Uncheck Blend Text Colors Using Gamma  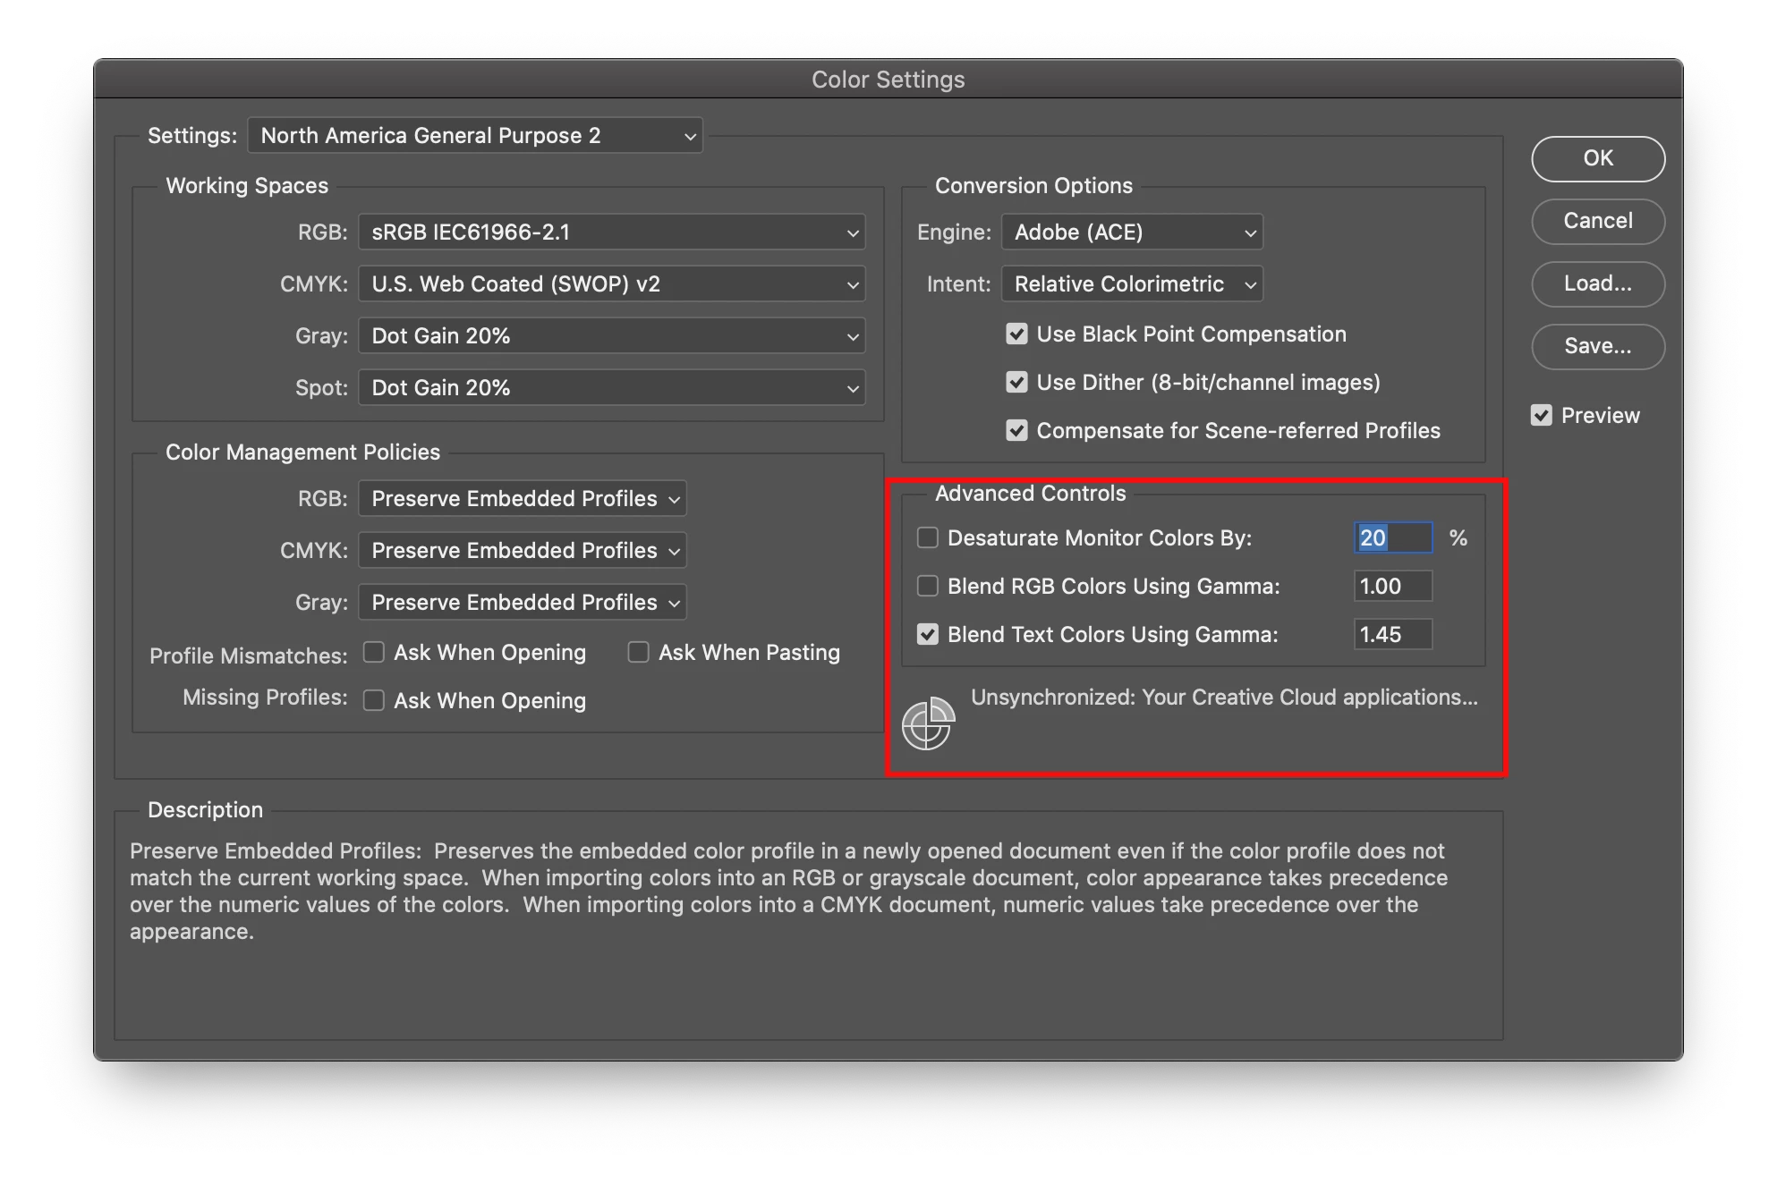pyautogui.click(x=928, y=635)
